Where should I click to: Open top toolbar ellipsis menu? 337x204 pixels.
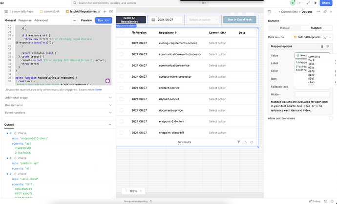[x=301, y=3]
